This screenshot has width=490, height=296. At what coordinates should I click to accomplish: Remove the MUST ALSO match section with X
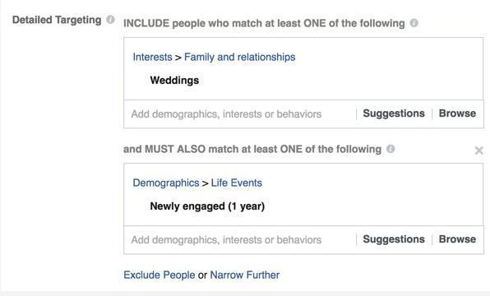tap(478, 150)
